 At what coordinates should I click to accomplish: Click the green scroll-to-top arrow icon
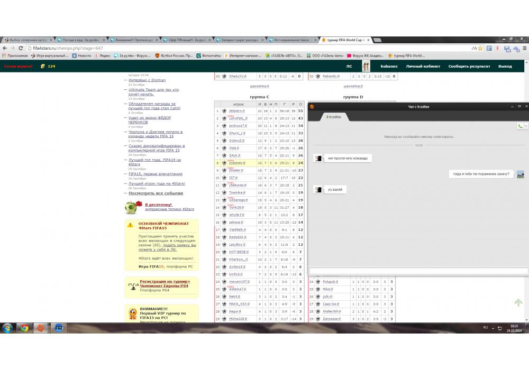[x=518, y=302]
